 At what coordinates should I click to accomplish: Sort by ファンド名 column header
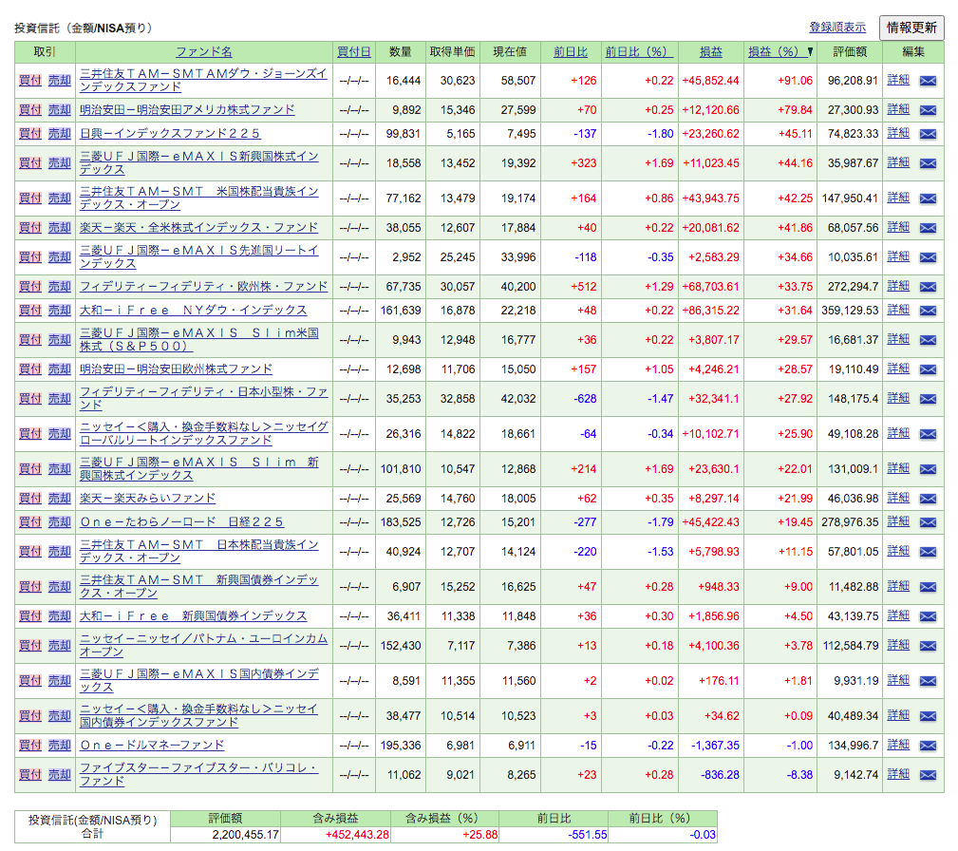pyautogui.click(x=204, y=52)
